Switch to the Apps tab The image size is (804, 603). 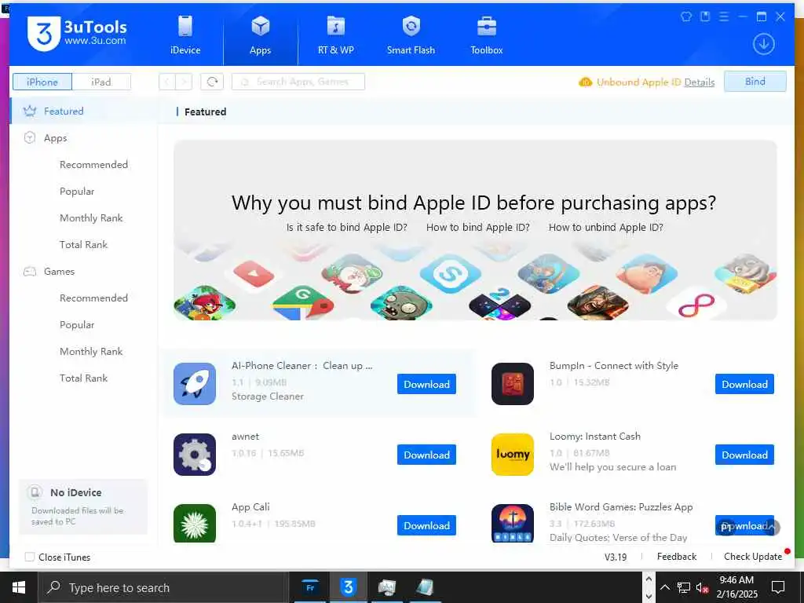point(261,35)
